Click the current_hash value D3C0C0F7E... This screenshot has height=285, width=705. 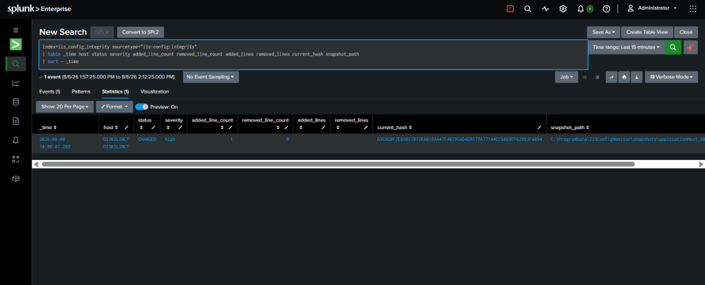coord(459,139)
